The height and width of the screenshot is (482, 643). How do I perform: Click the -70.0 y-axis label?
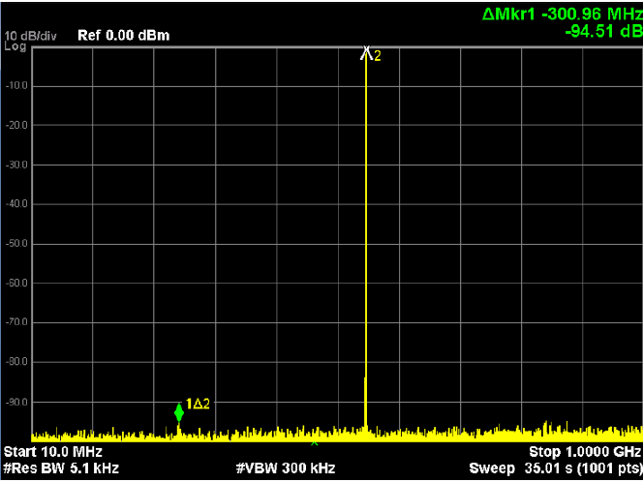click(16, 322)
